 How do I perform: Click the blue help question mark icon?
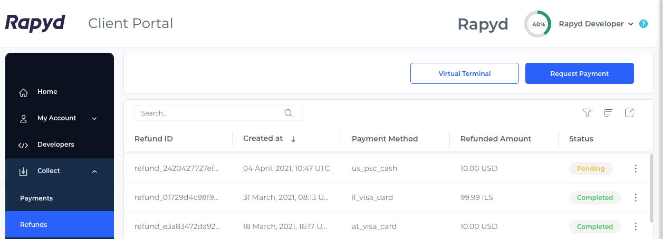pos(643,24)
